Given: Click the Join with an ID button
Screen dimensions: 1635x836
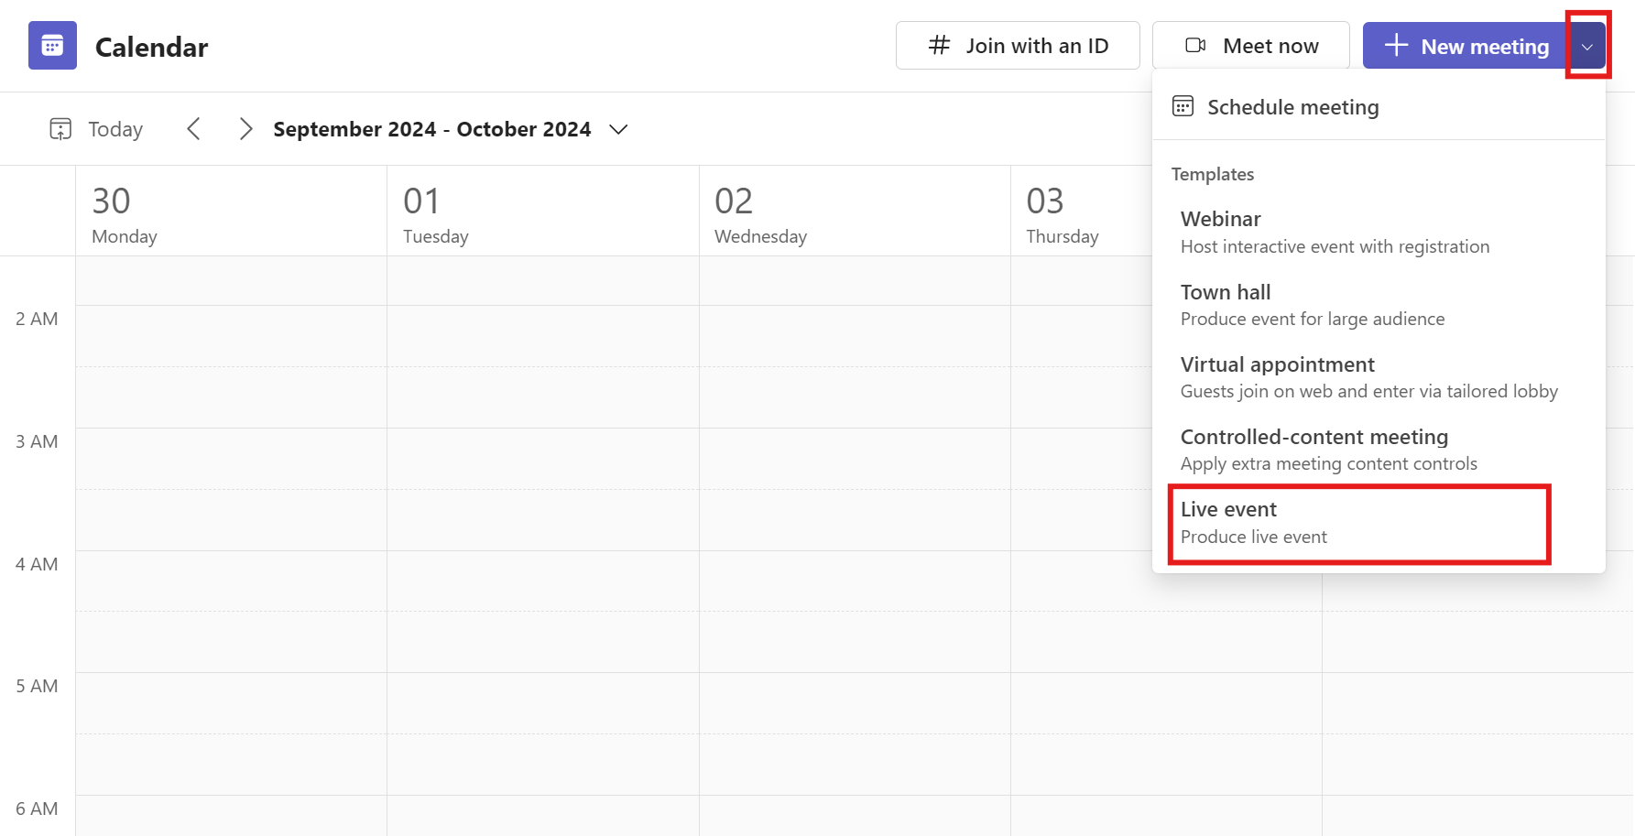Looking at the screenshot, I should [1018, 46].
